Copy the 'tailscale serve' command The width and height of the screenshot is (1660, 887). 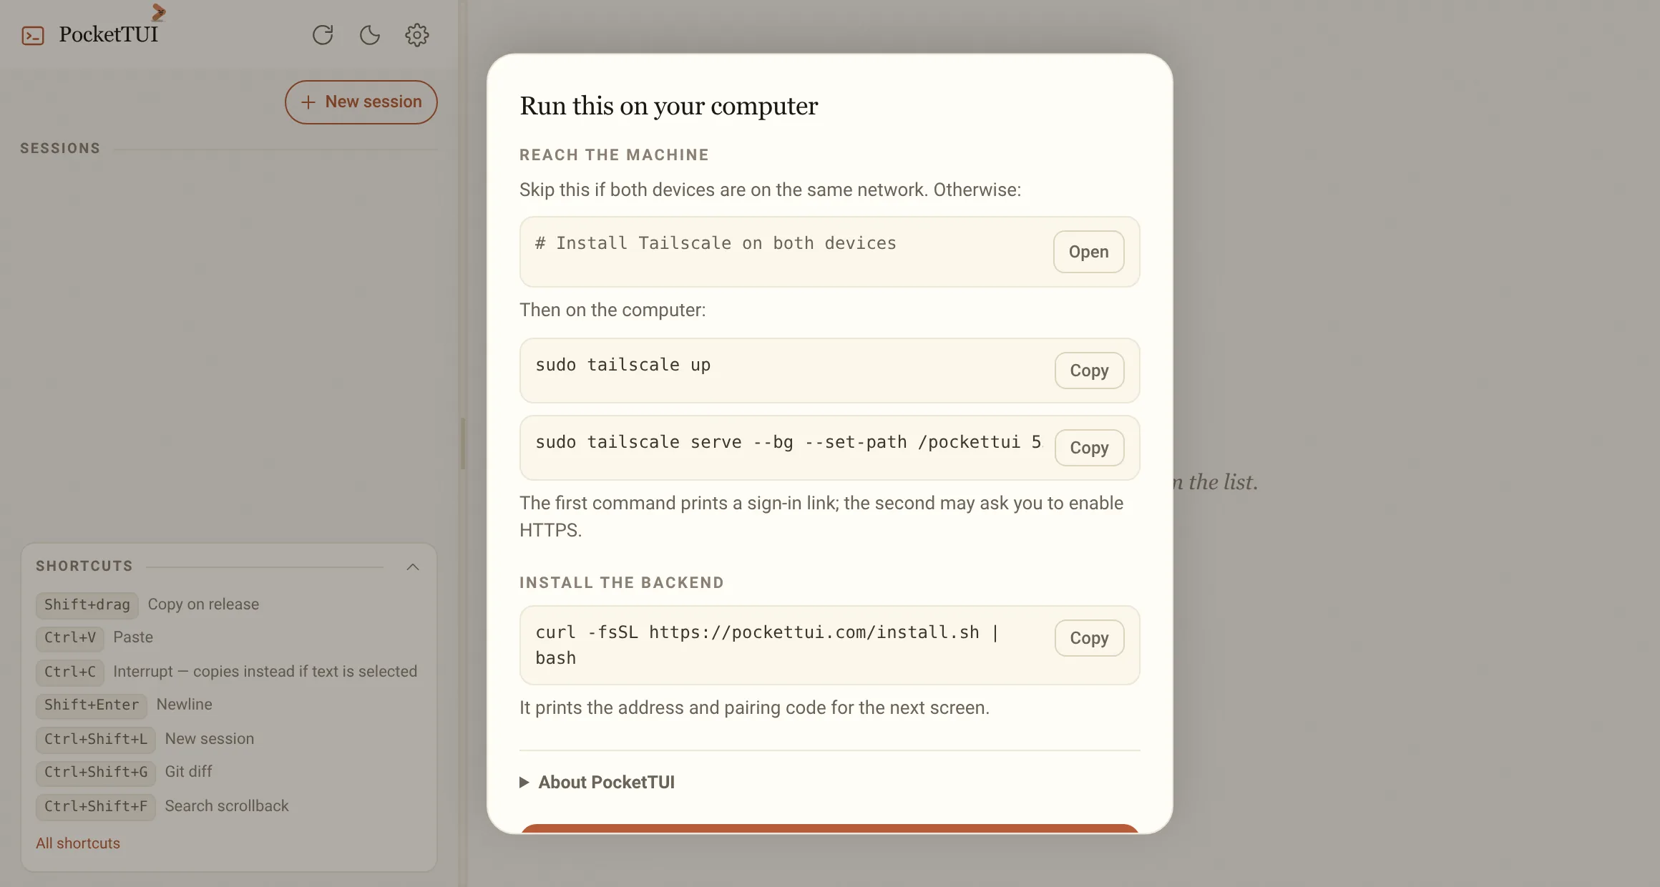(1090, 448)
